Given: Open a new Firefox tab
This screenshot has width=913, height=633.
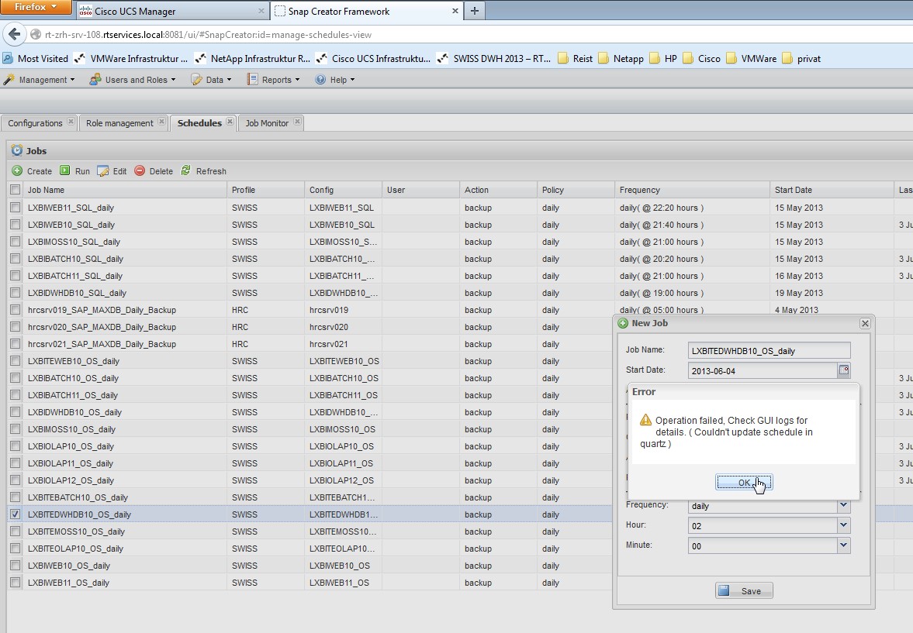Looking at the screenshot, I should [x=474, y=11].
